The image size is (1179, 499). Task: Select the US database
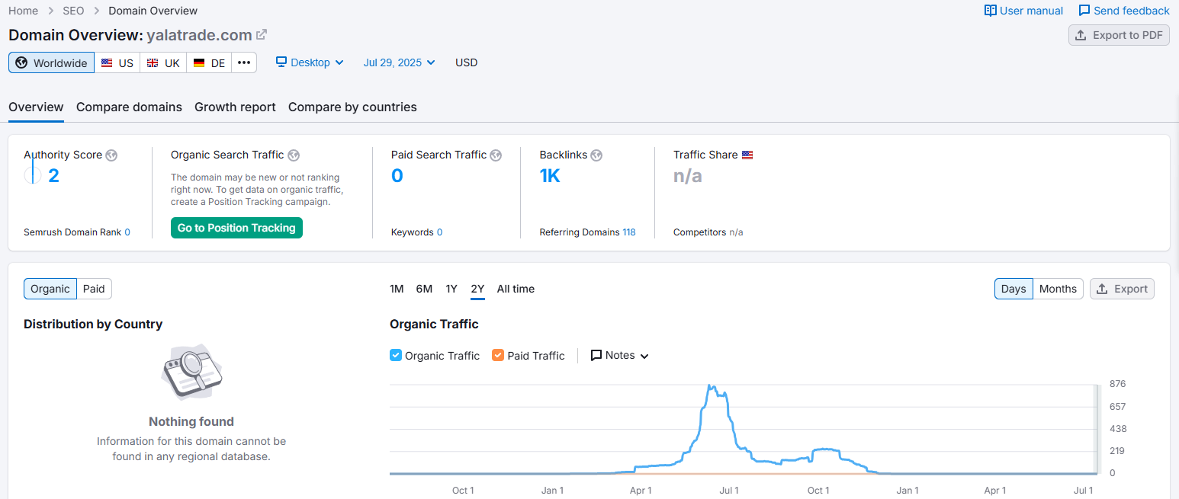[x=117, y=62]
